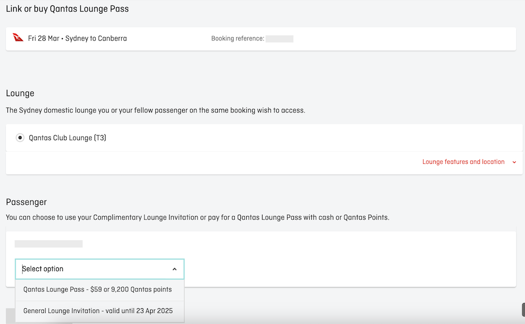This screenshot has width=525, height=324.
Task: Click the scrollbar handle at the right edge
Action: [x=523, y=310]
